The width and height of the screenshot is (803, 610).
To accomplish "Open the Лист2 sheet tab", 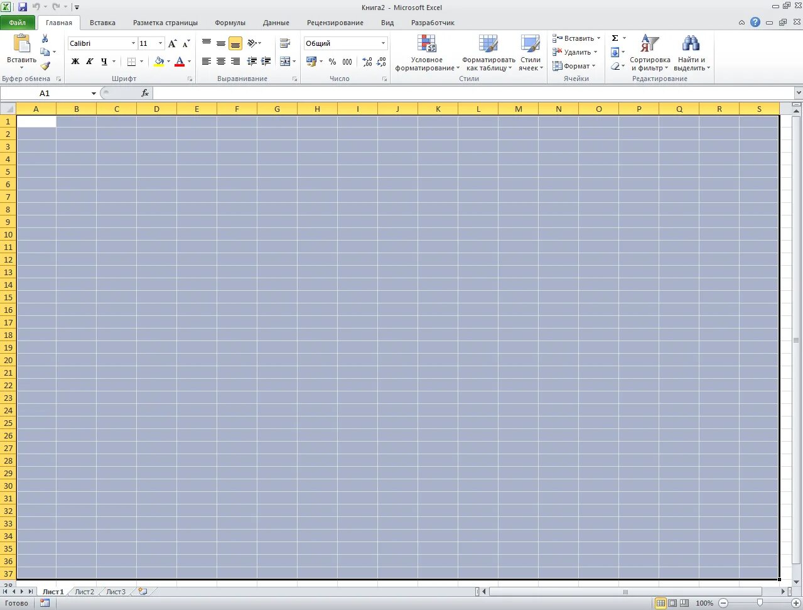I will coord(84,592).
